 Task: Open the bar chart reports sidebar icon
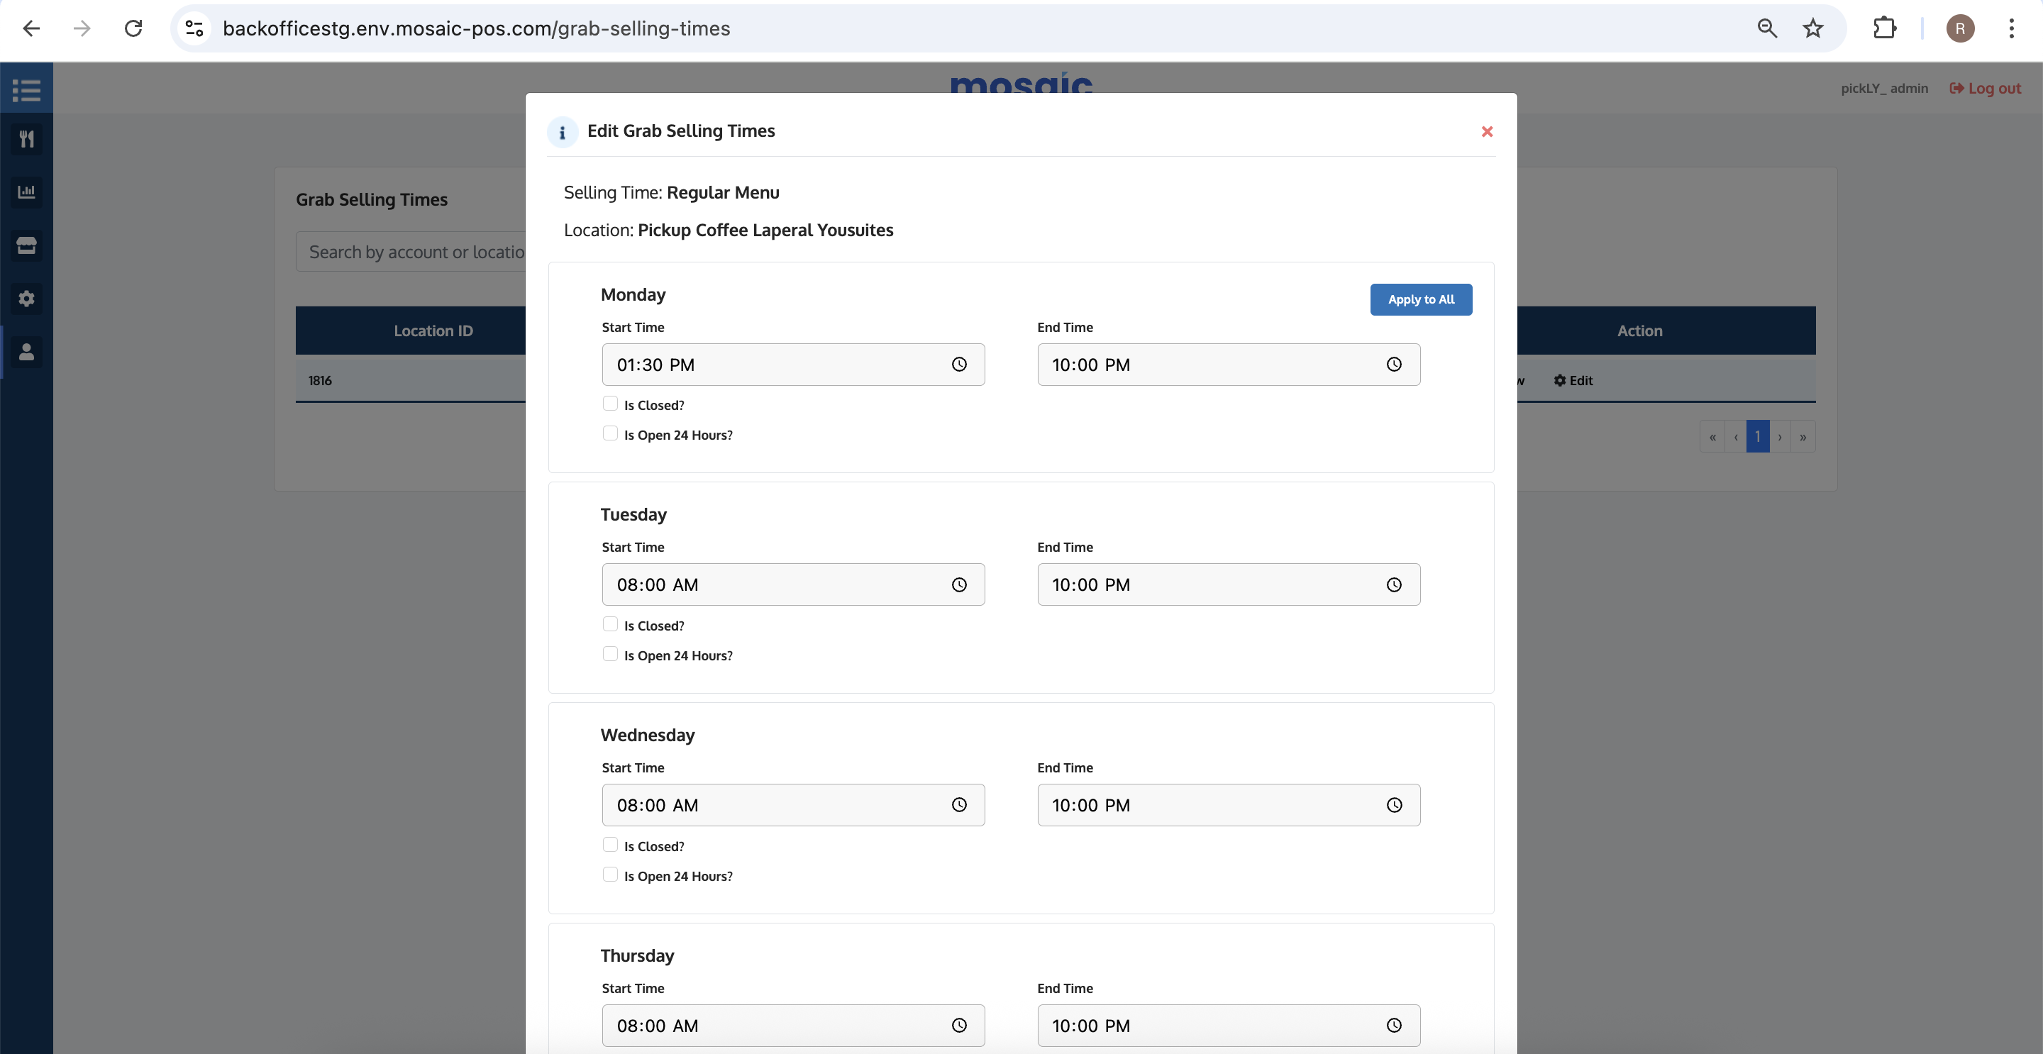point(26,192)
